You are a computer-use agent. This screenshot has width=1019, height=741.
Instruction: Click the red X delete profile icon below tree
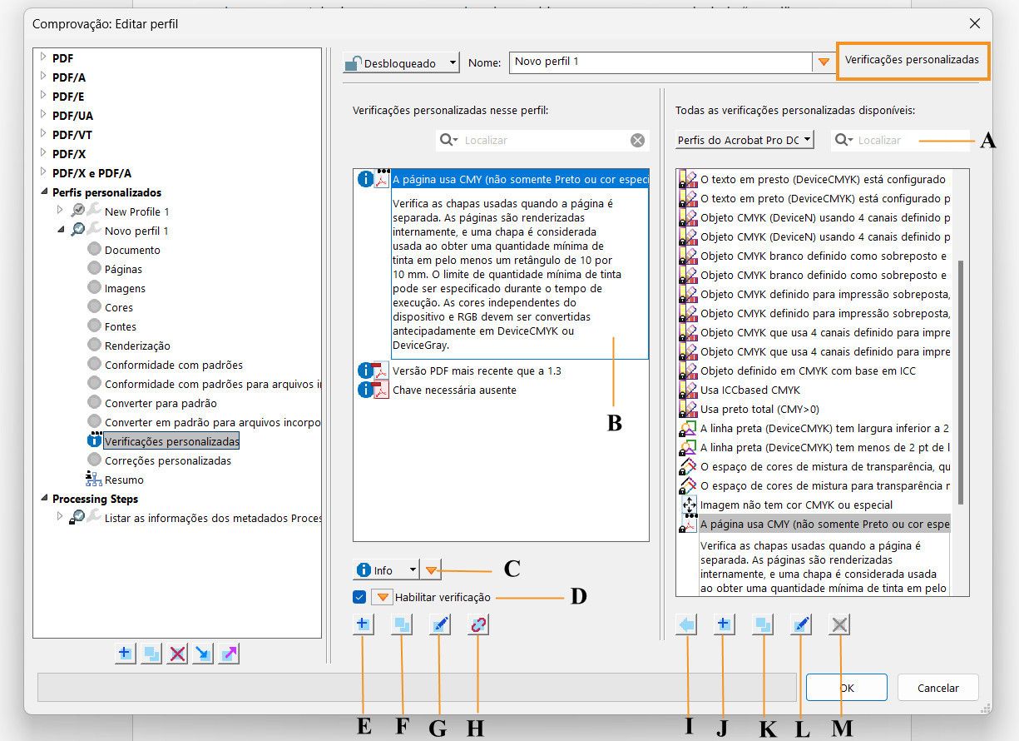point(176,654)
